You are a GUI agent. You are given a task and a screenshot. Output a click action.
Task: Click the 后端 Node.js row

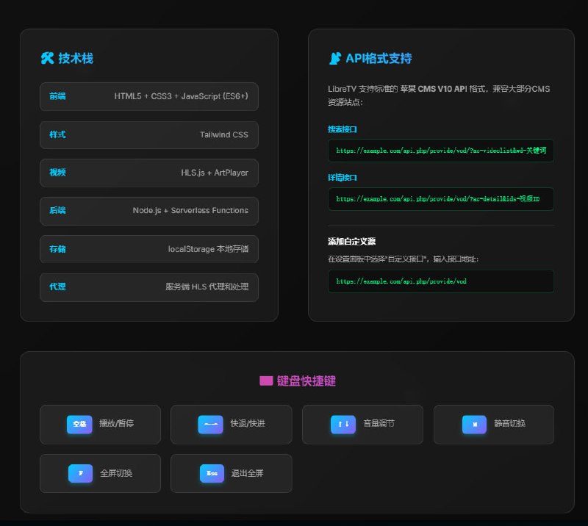click(149, 211)
